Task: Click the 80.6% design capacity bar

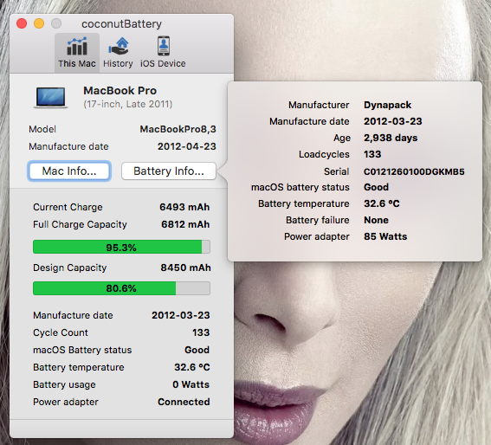Action: click(121, 288)
